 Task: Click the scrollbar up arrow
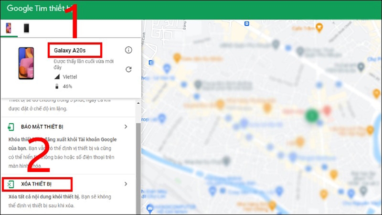tap(138, 103)
